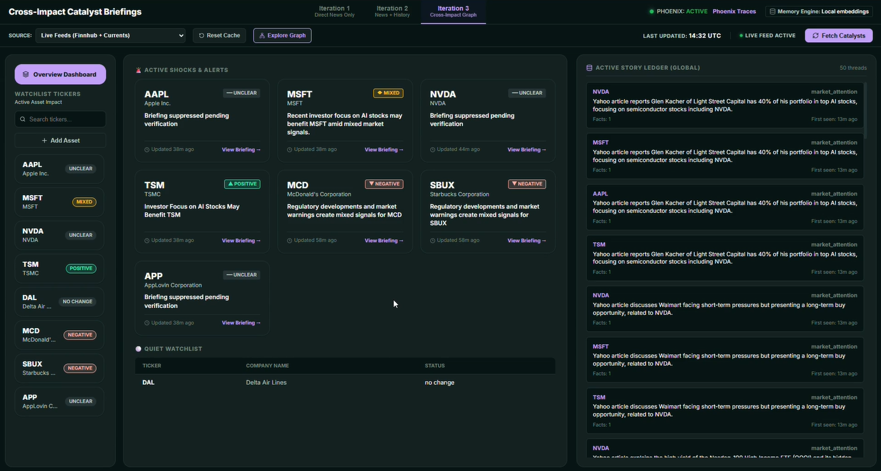Open View Briefing on the NVDA card

tap(527, 150)
